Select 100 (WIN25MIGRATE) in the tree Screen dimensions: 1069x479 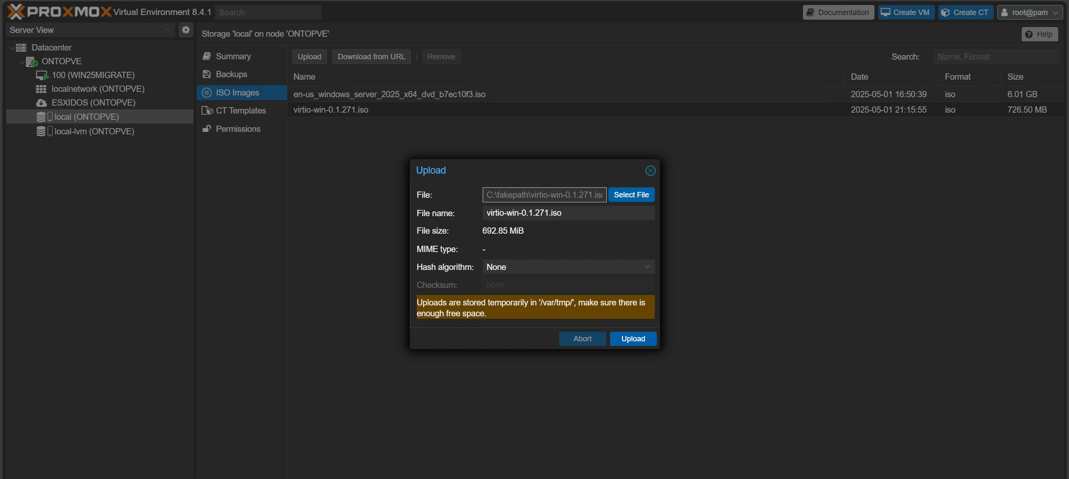point(93,75)
